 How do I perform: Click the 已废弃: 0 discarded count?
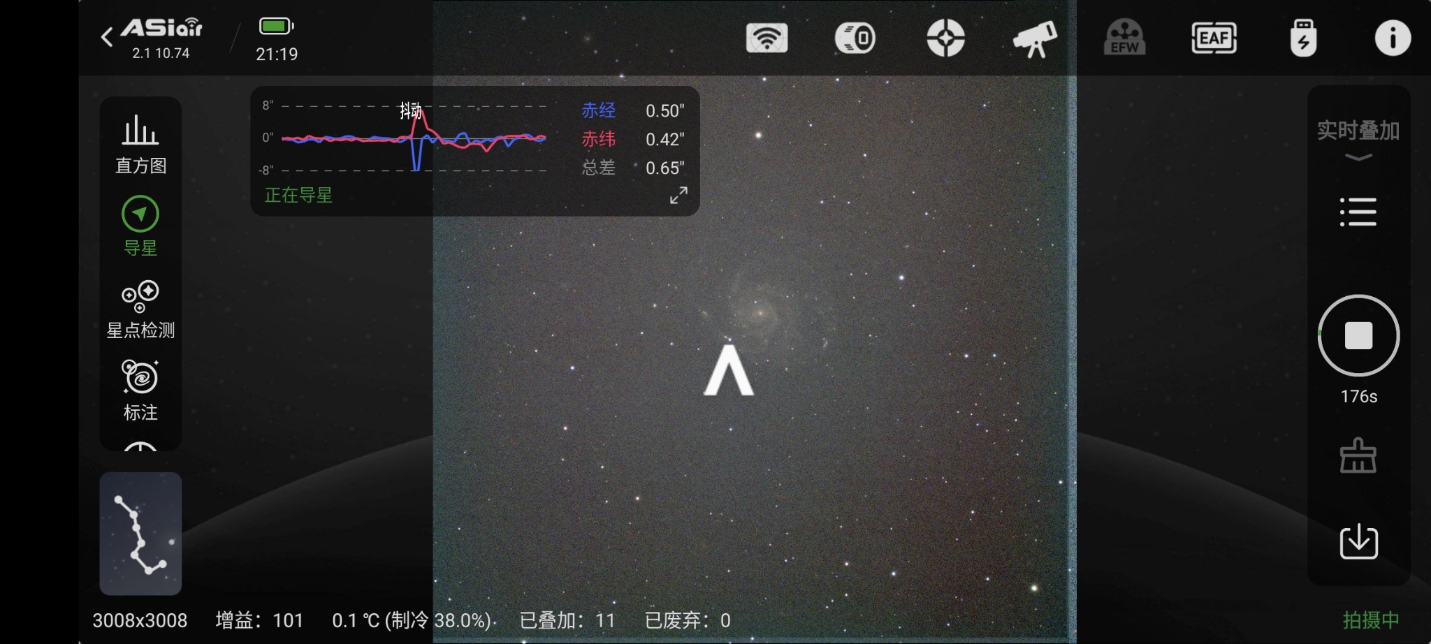688,620
